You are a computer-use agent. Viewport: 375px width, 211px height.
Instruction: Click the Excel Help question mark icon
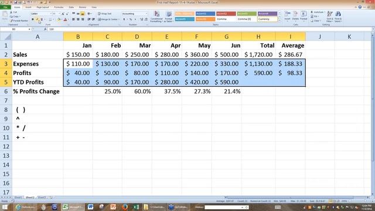click(x=360, y=7)
